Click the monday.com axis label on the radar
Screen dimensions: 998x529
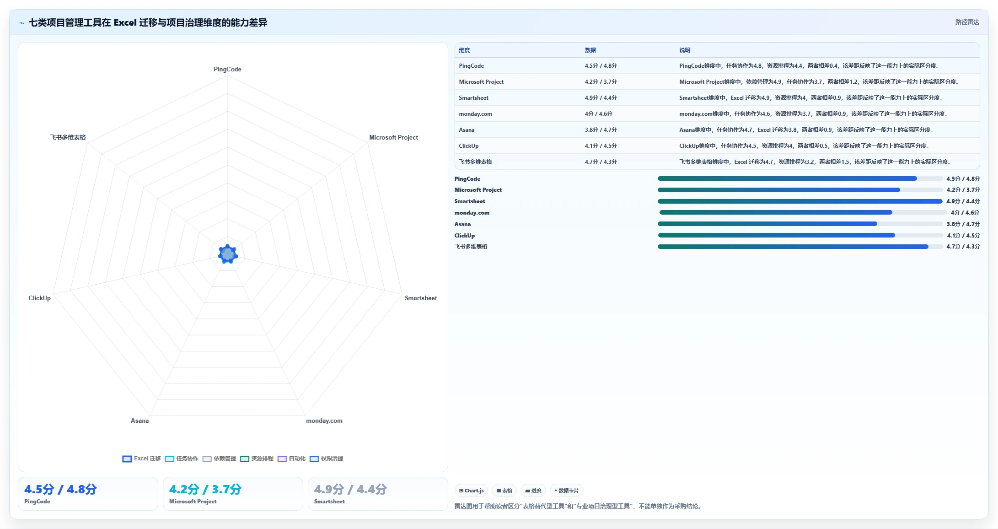point(324,421)
